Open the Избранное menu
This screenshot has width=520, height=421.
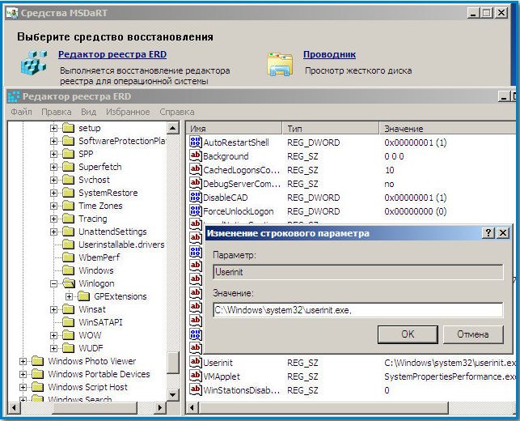click(x=128, y=112)
